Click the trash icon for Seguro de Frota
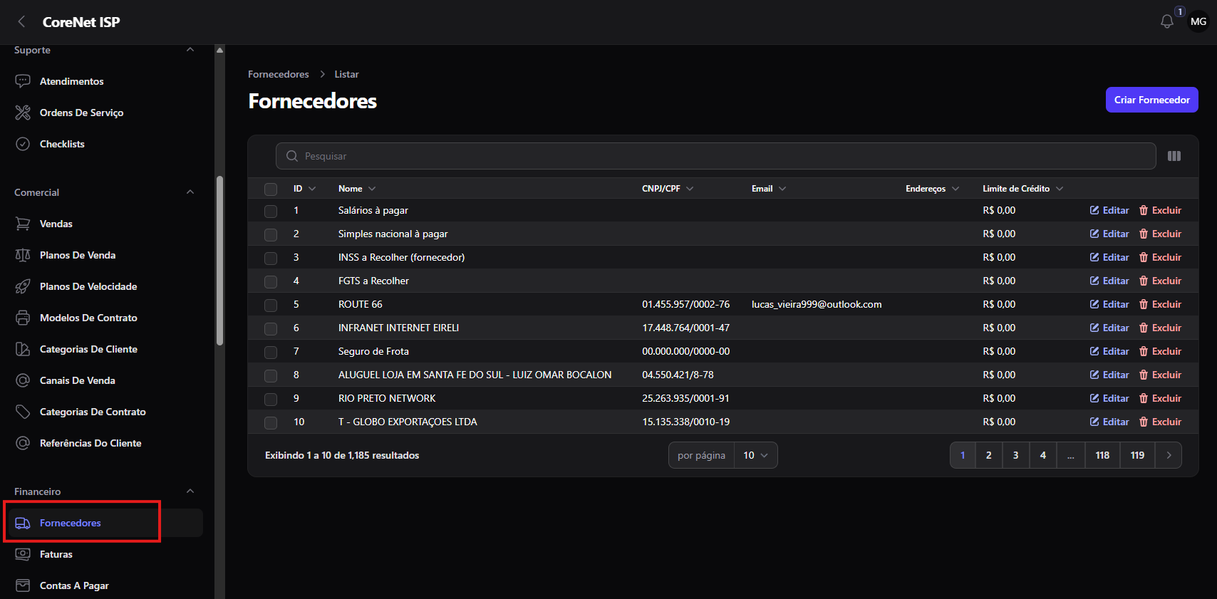 coord(1144,351)
